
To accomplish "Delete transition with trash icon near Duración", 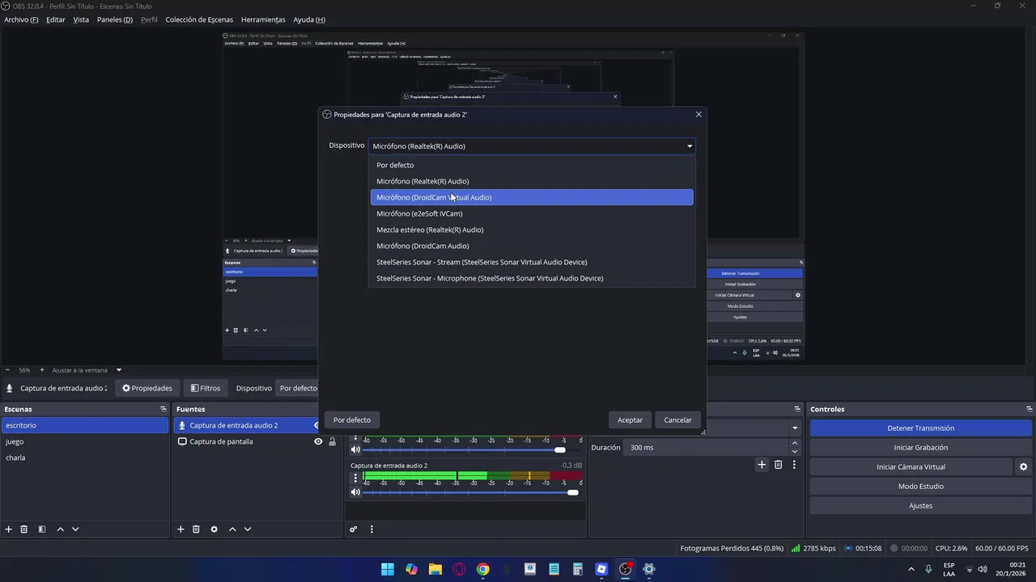I will [779, 465].
